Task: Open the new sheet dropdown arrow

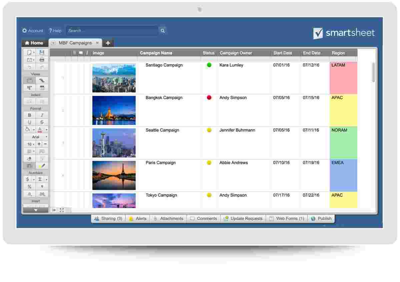Action: [34, 52]
